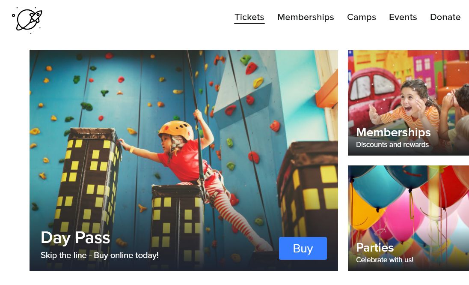
Task: Select Events in the navigation bar
Action: pos(403,17)
